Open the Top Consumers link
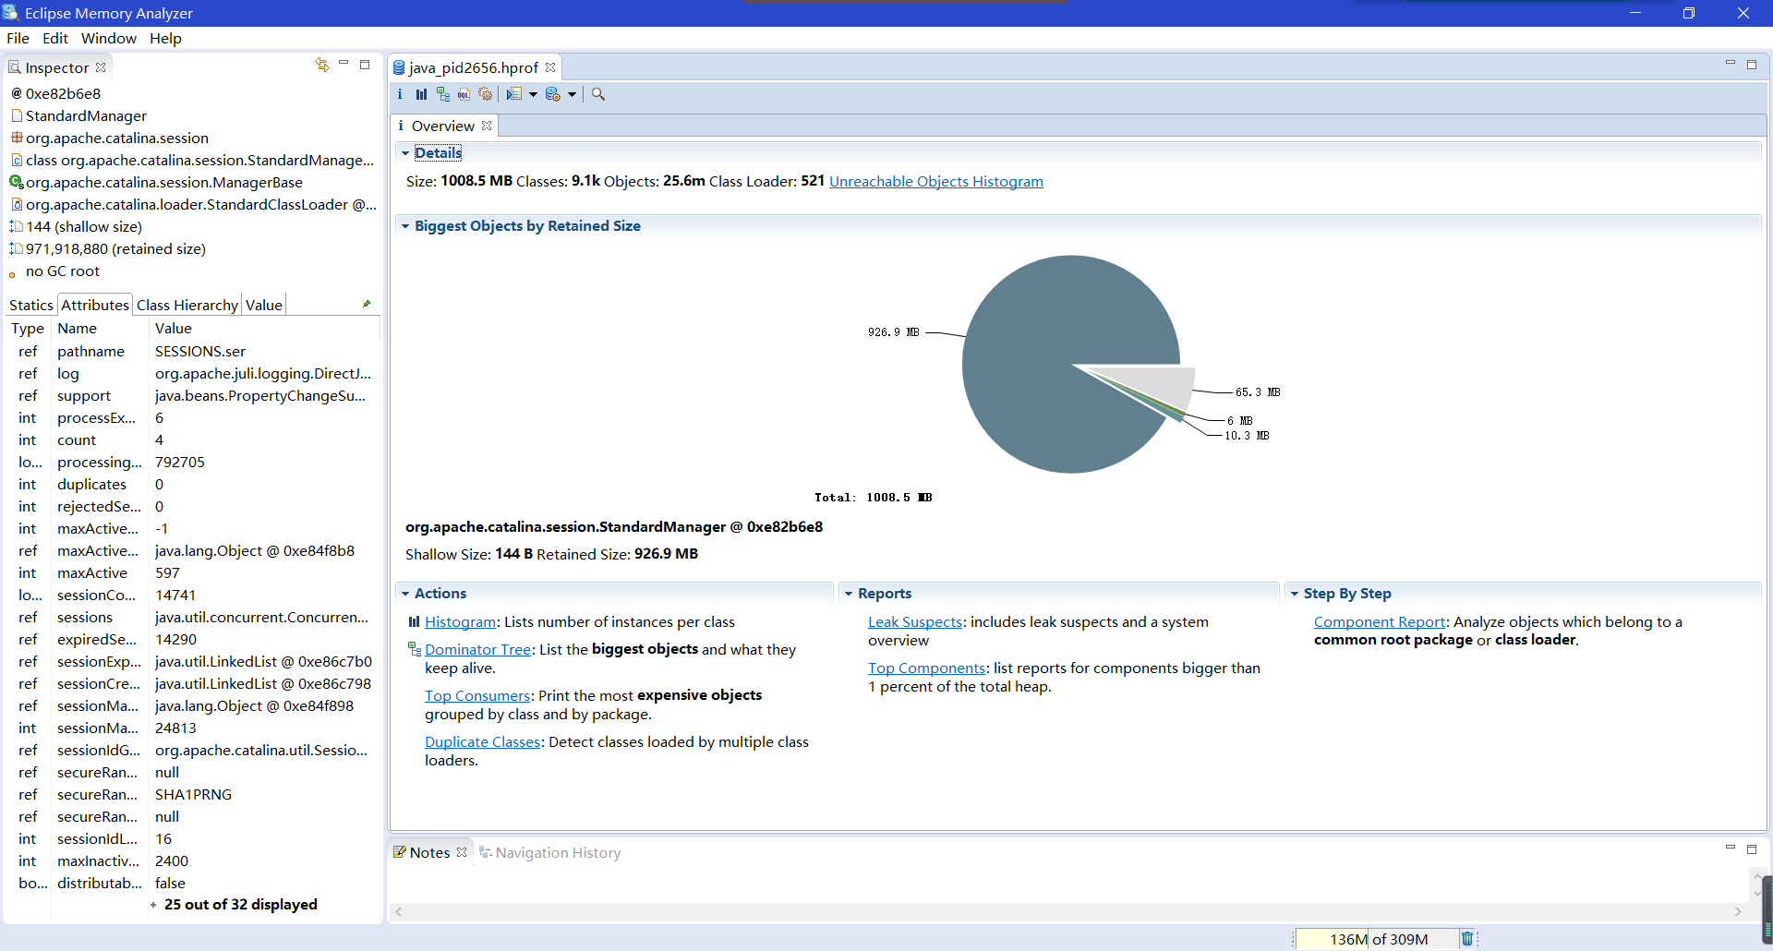This screenshot has width=1773, height=951. pyautogui.click(x=477, y=696)
